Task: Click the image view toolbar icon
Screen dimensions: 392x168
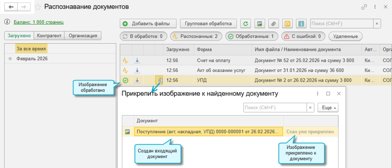Action: [x=260, y=24]
